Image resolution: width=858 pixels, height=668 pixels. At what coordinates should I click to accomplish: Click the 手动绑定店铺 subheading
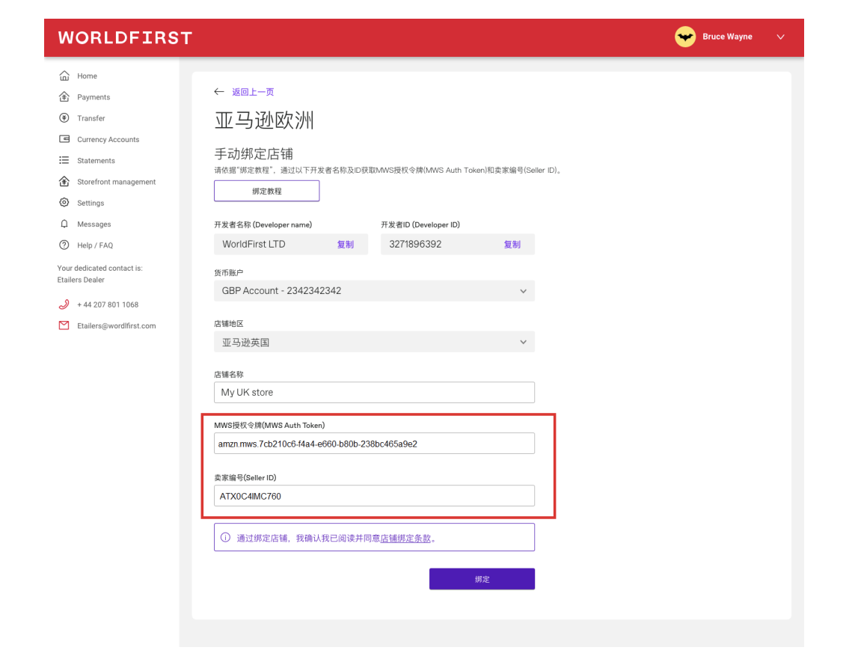coord(254,154)
